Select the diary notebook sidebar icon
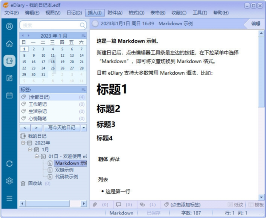The height and width of the screenshot is (218, 266). point(9,61)
